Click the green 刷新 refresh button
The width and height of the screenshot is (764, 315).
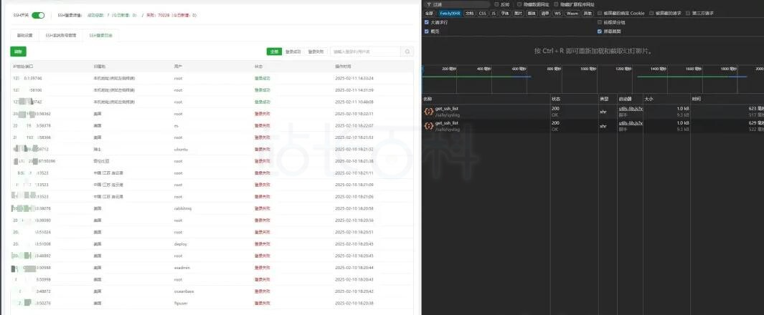[x=18, y=52]
